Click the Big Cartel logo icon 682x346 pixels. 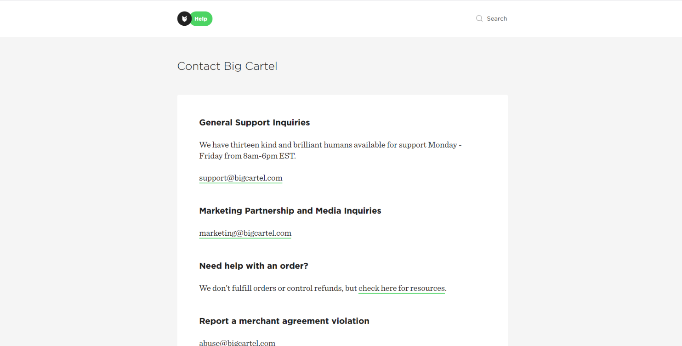pos(184,19)
